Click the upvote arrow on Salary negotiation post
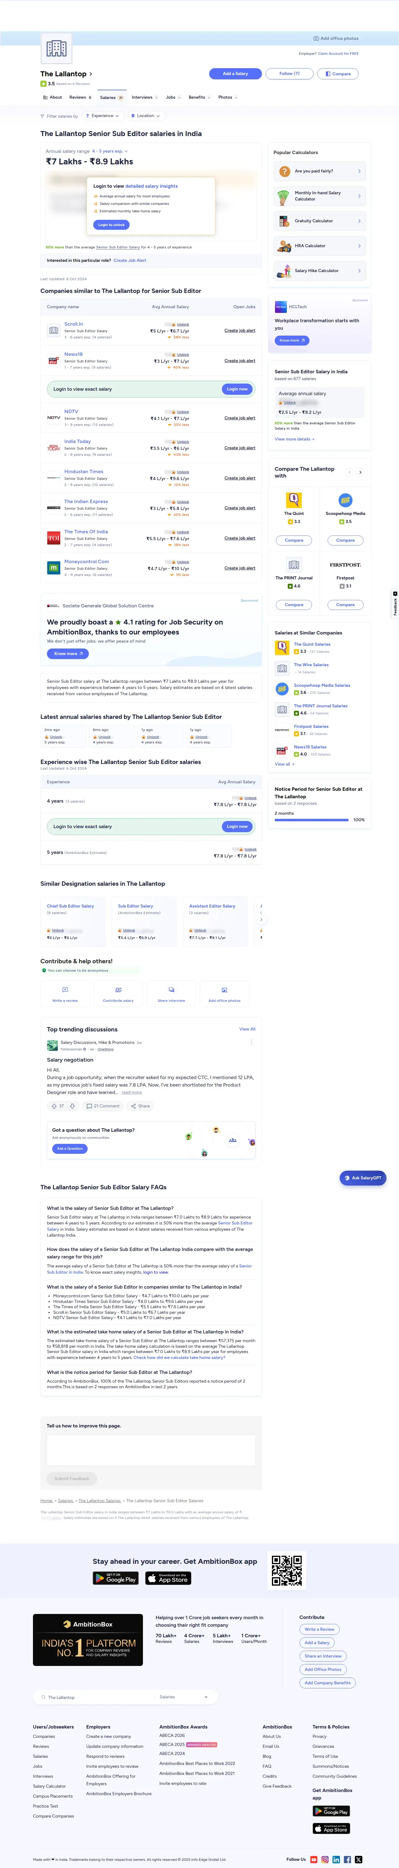 tap(53, 1106)
